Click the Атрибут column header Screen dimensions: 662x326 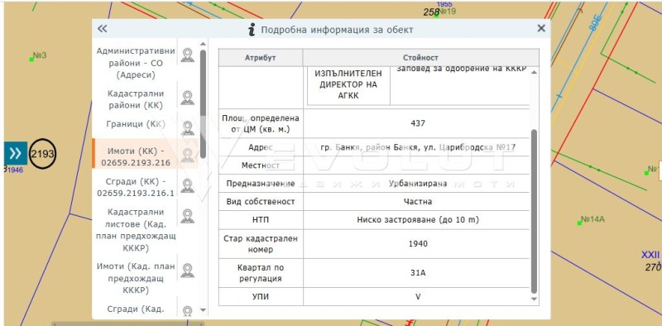click(261, 58)
